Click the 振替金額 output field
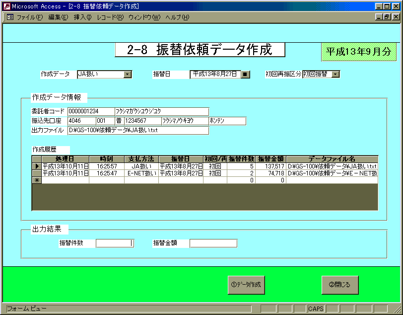Image resolution: width=403 pixels, height=315 pixels. pyautogui.click(x=213, y=243)
